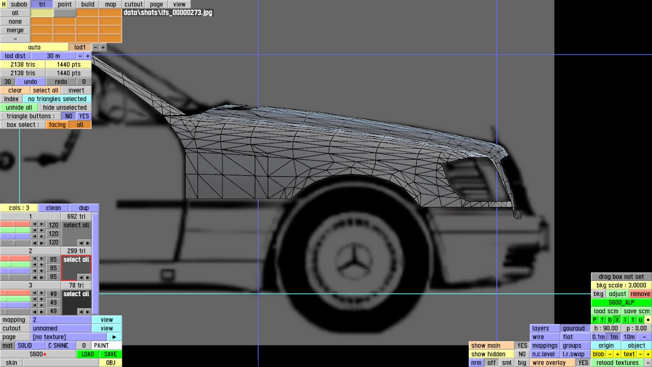Click the bkg scale : 3.0000 field
The image size is (652, 367).
click(x=621, y=285)
